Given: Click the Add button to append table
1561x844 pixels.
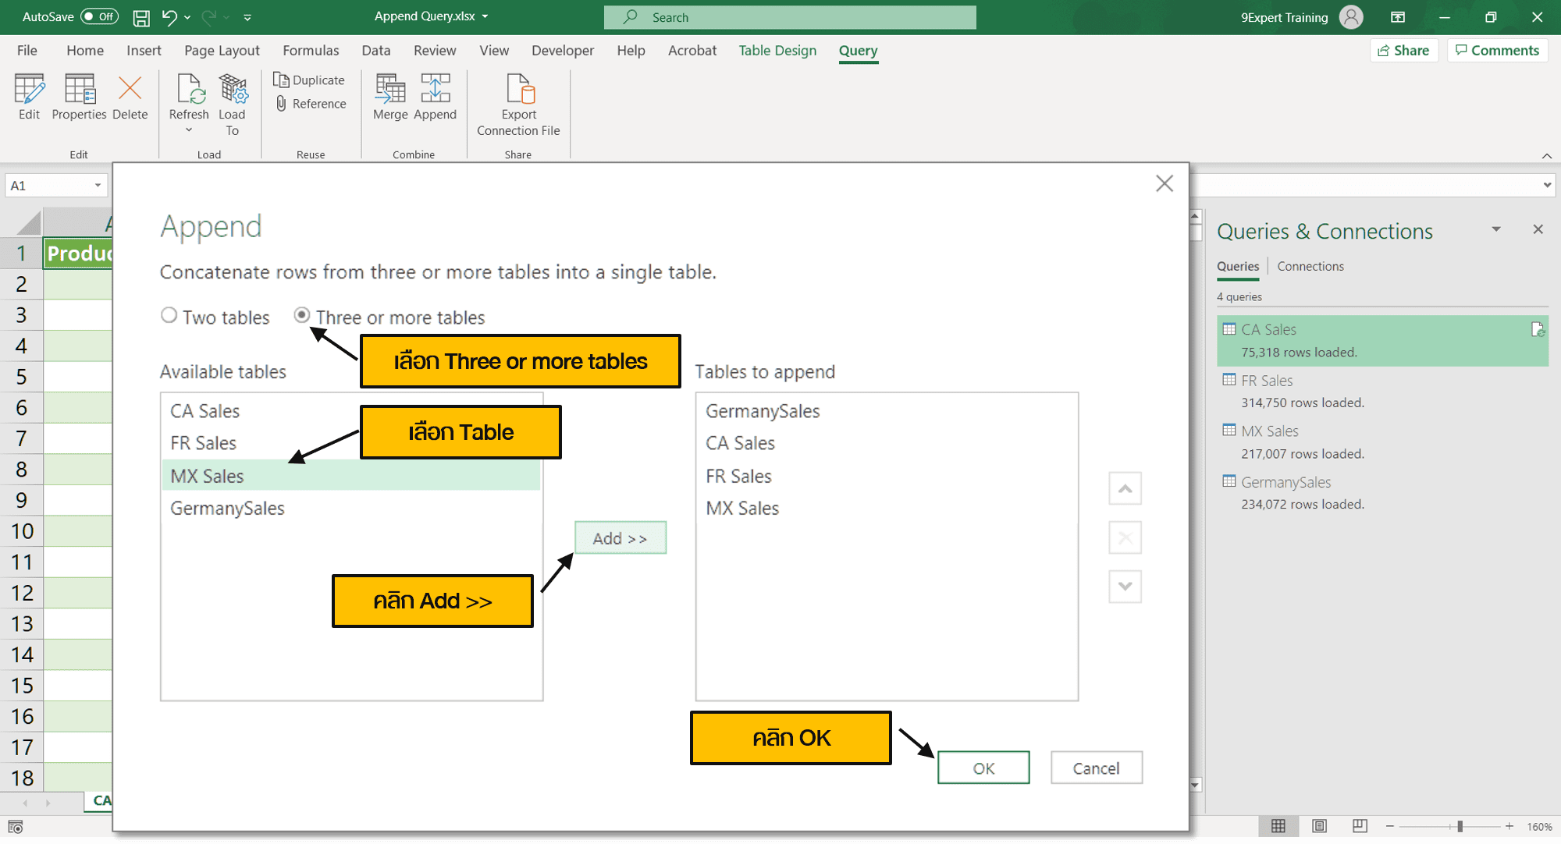Looking at the screenshot, I should pos(620,537).
